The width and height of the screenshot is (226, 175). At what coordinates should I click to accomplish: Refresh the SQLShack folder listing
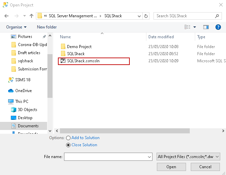(146, 16)
